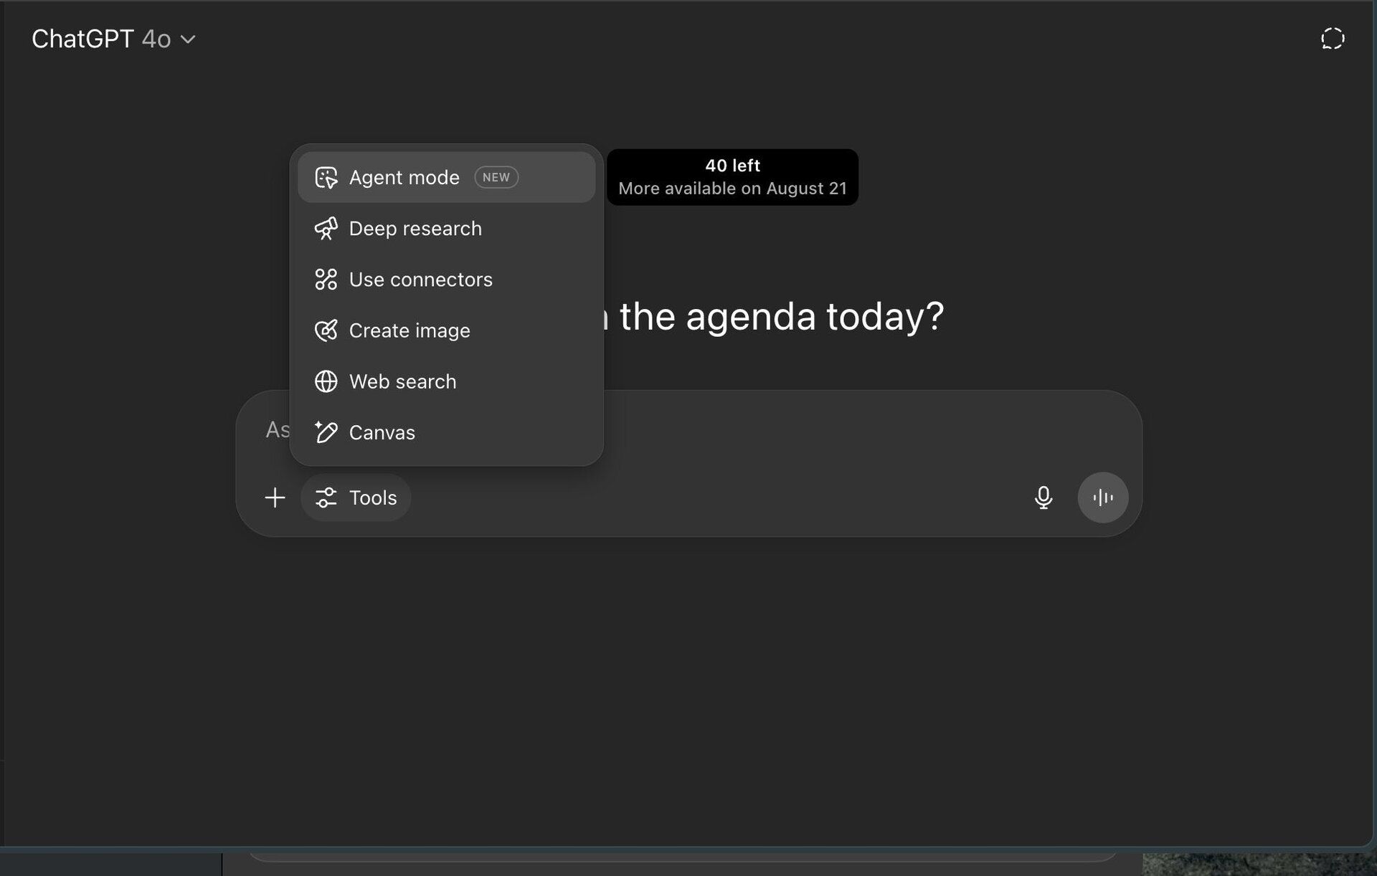The image size is (1377, 876).
Task: Choose Web search from Tools menu
Action: click(446, 381)
